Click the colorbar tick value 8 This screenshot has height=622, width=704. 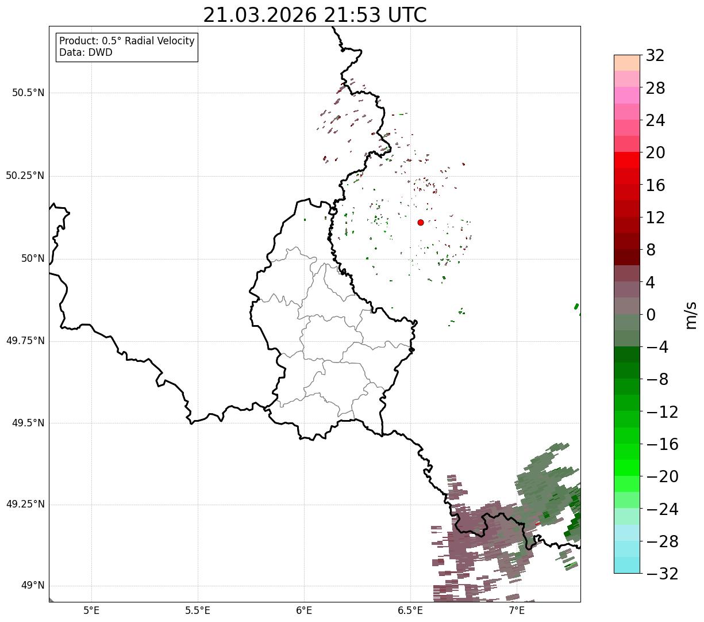pyautogui.click(x=651, y=250)
